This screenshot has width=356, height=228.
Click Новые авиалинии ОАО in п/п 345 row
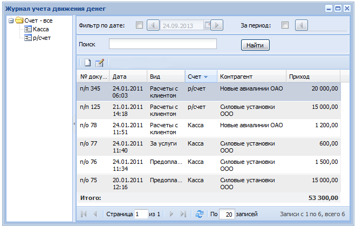click(251, 88)
